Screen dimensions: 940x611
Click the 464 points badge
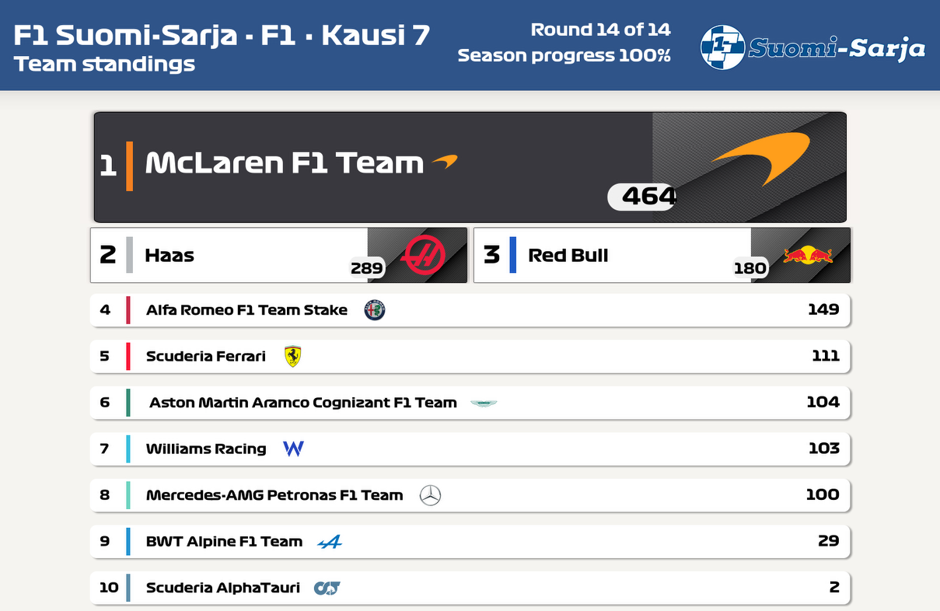pos(642,197)
